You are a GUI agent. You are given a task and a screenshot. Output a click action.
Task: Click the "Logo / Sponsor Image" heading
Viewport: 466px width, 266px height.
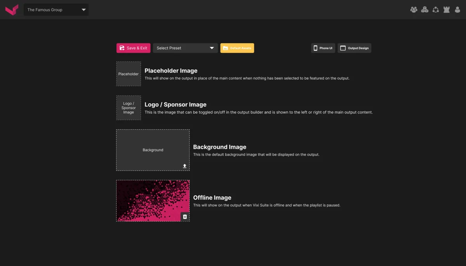(176, 104)
